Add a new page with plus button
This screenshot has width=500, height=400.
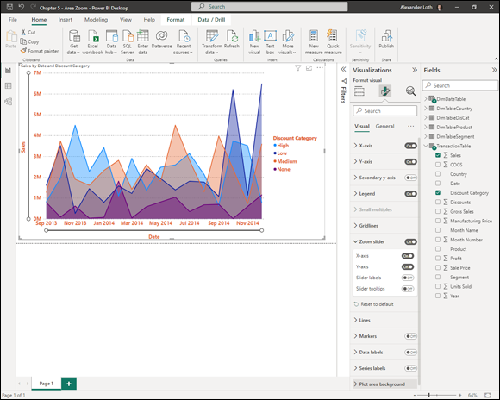click(x=69, y=384)
